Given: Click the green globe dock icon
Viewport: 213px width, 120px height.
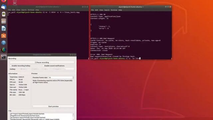Looking at the screenshot, I should 4,50.
